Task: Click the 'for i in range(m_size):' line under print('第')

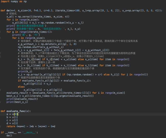Action: [x=29, y=38]
